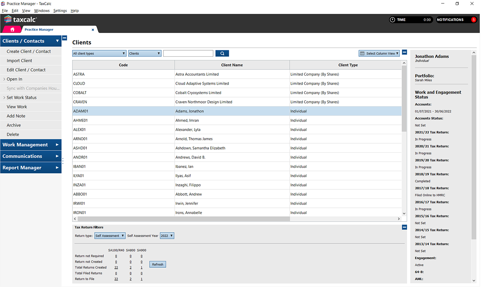The image size is (481, 288).
Task: Expand the Report Manager section
Action: click(30, 168)
